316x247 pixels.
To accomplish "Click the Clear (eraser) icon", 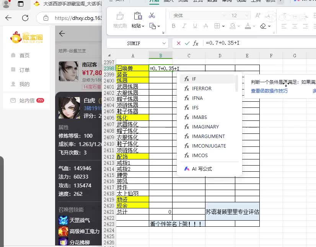I will (x=263, y=26).
